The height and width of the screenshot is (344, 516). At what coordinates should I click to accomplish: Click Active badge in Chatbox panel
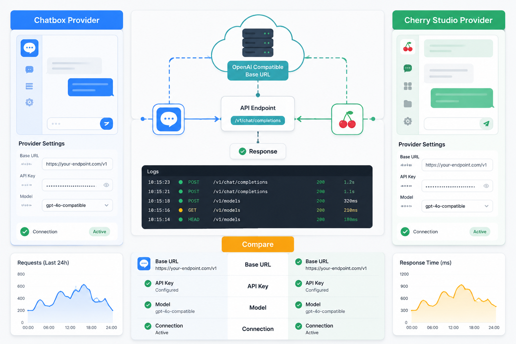99,232
